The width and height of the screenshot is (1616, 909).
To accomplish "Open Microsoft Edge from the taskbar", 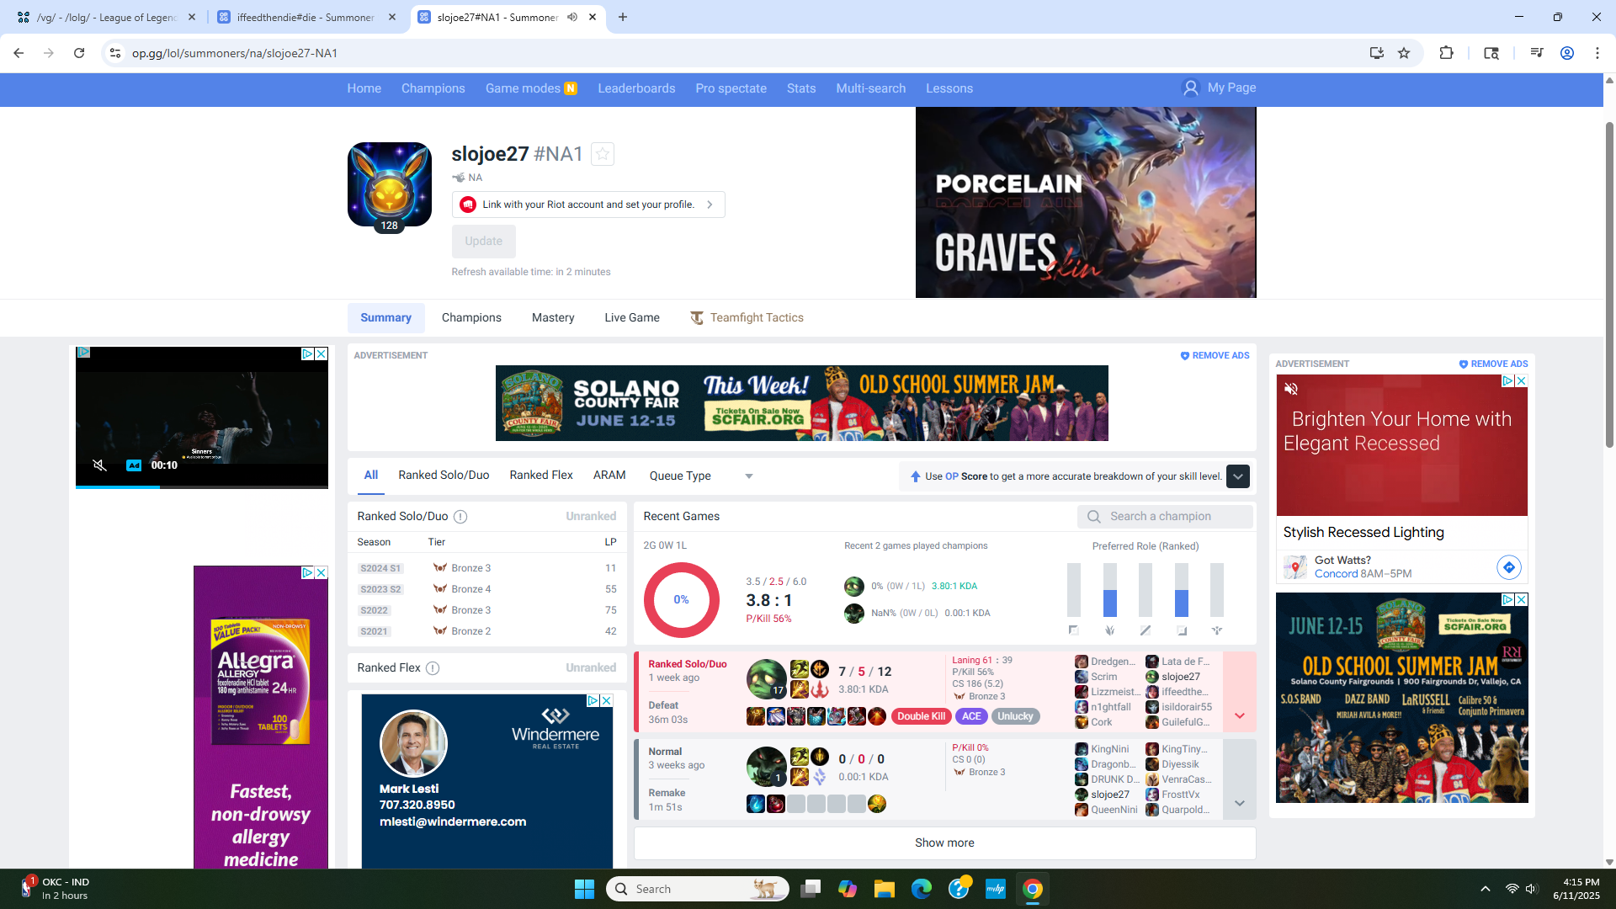I will tap(922, 889).
